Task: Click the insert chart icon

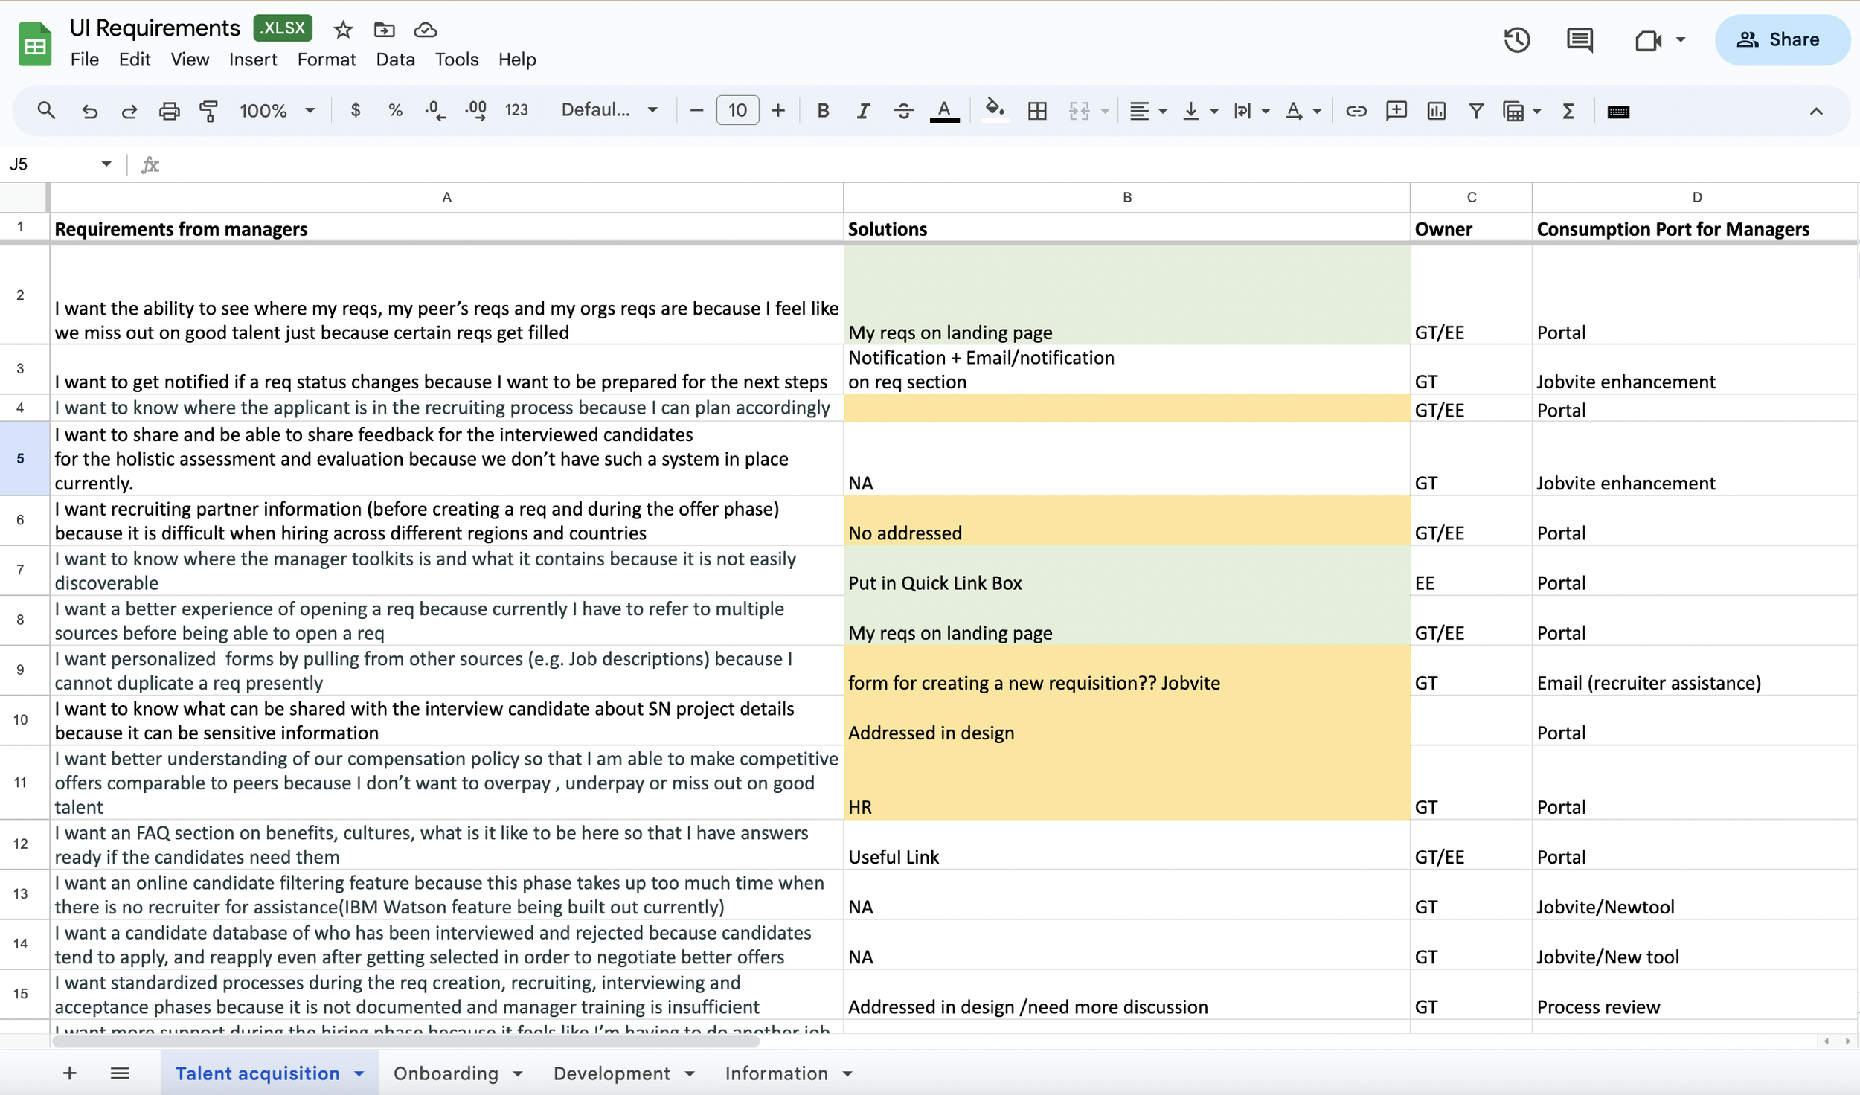Action: 1436,111
